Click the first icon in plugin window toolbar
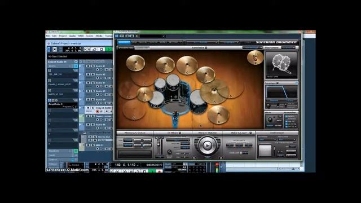 coord(117,36)
